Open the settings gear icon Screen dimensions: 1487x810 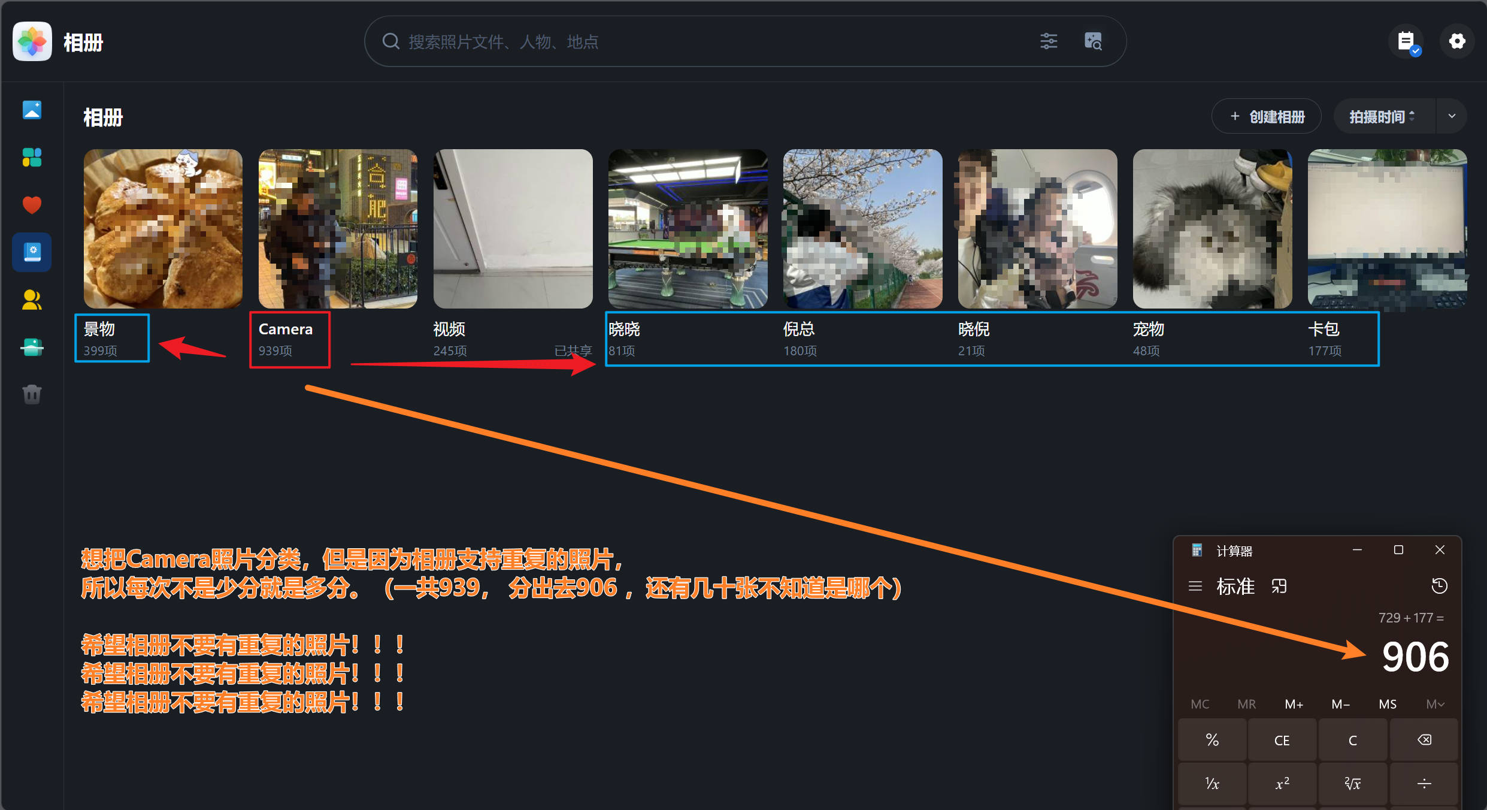pos(1456,41)
